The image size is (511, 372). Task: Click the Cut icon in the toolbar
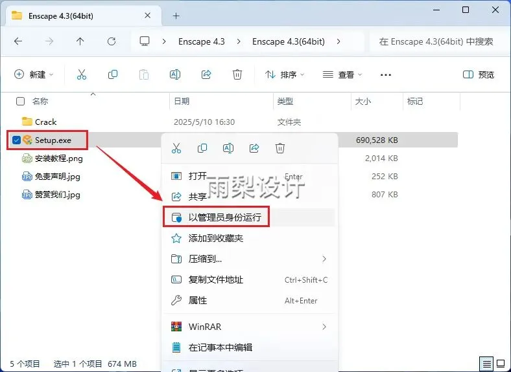[x=82, y=75]
